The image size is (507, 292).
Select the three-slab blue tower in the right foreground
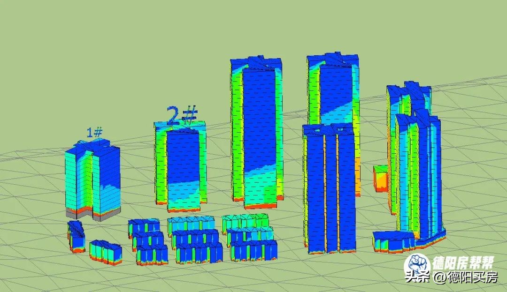(329, 187)
